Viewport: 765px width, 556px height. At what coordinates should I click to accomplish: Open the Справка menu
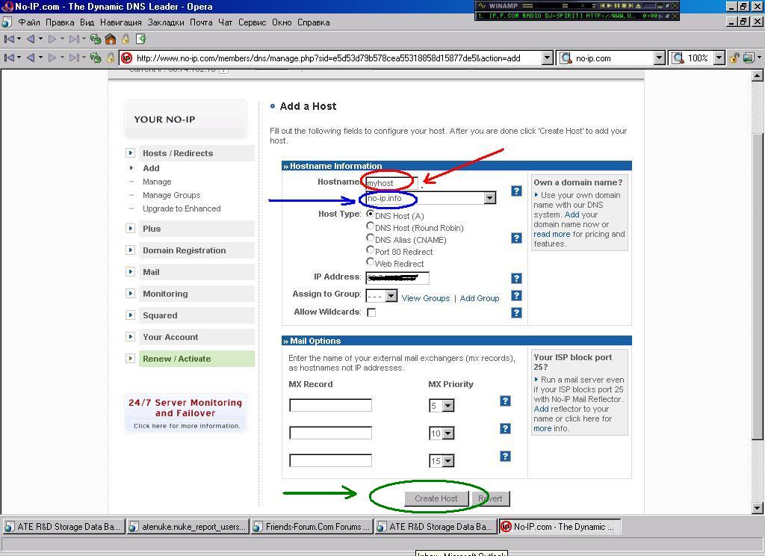coord(313,22)
